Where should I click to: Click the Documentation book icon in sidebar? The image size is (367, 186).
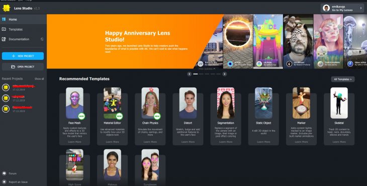click(x=4, y=39)
